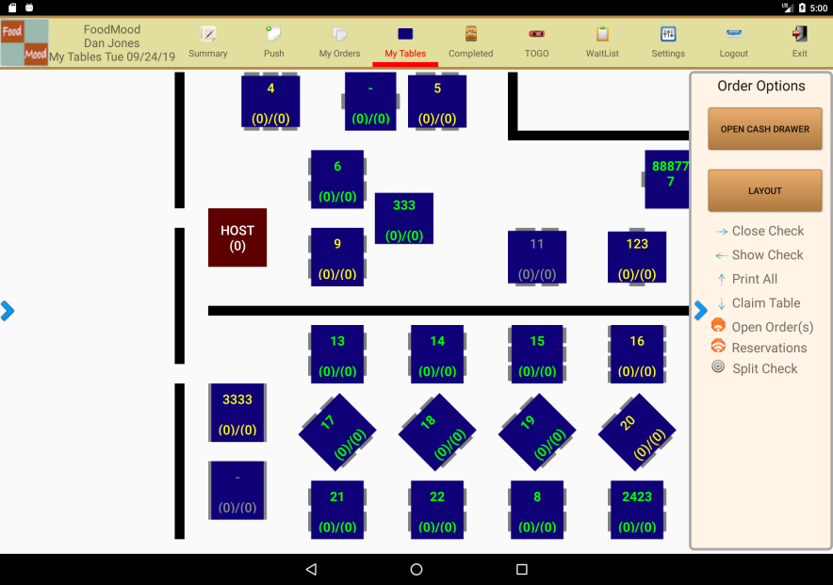Tap the Logout icon
Screen dimensions: 833x585
(733, 35)
